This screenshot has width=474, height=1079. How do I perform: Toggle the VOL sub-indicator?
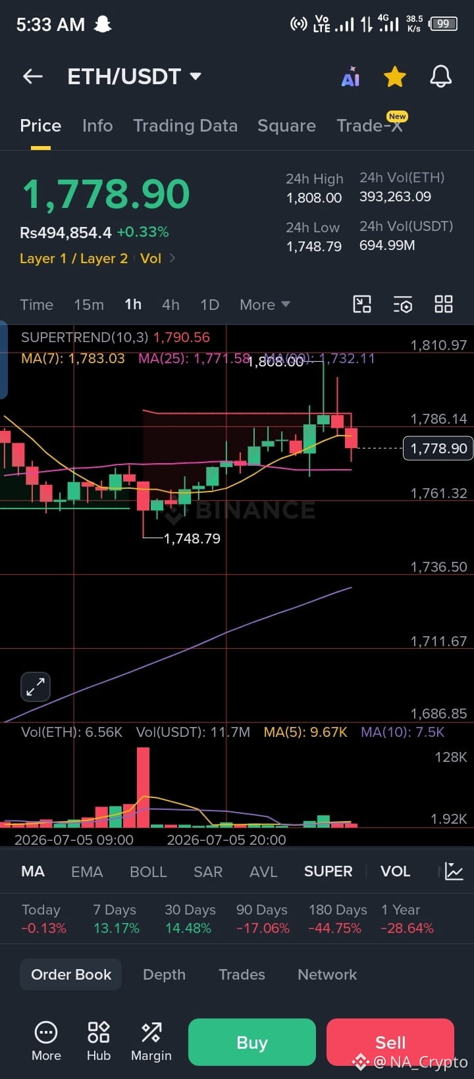tap(395, 872)
